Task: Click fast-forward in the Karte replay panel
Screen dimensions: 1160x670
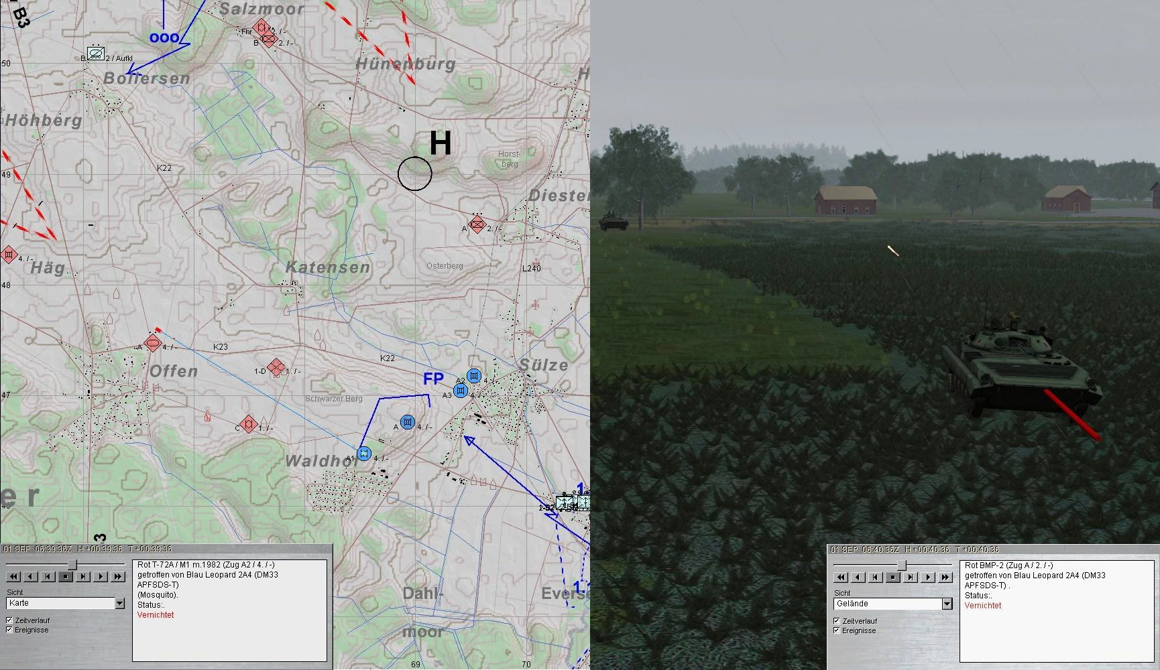Action: pyautogui.click(x=118, y=576)
